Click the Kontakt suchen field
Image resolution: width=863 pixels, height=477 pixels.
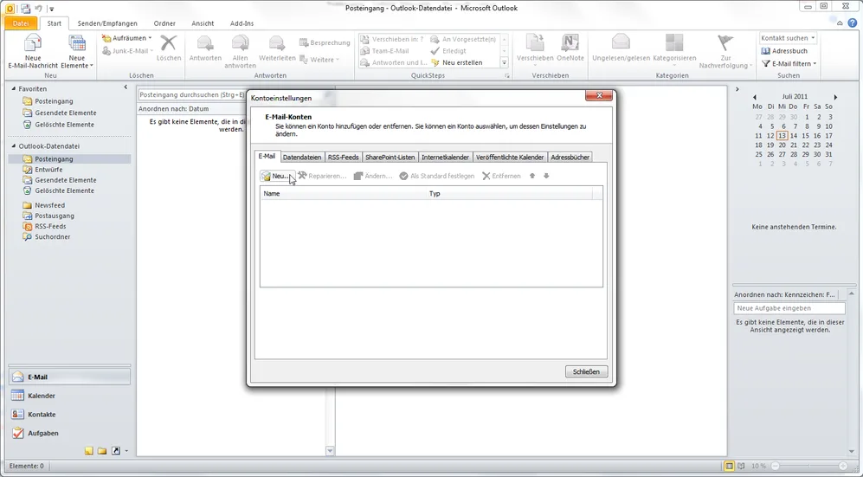click(789, 38)
